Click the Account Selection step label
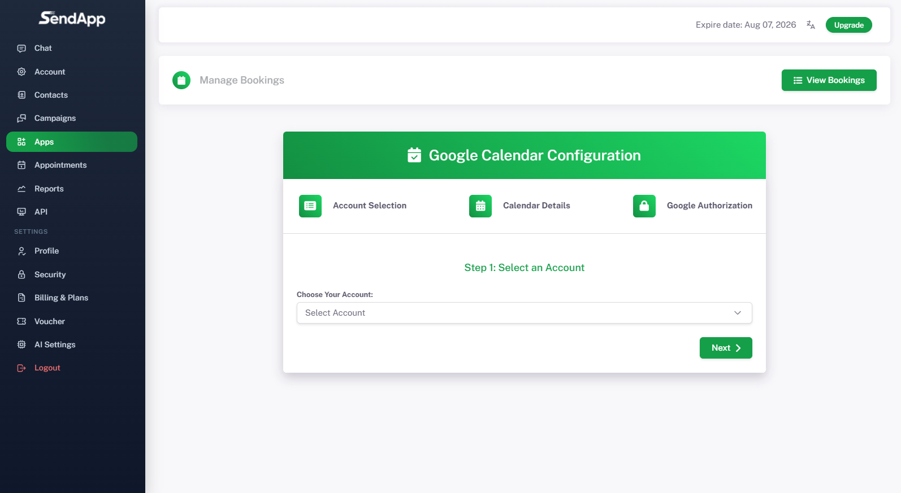 [370, 206]
